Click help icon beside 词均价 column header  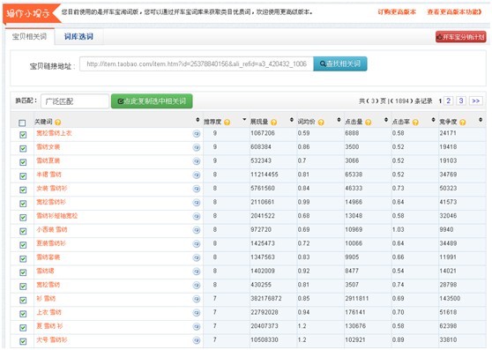click(321, 122)
